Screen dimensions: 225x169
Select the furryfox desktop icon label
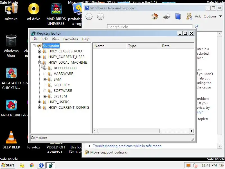coord(33,147)
